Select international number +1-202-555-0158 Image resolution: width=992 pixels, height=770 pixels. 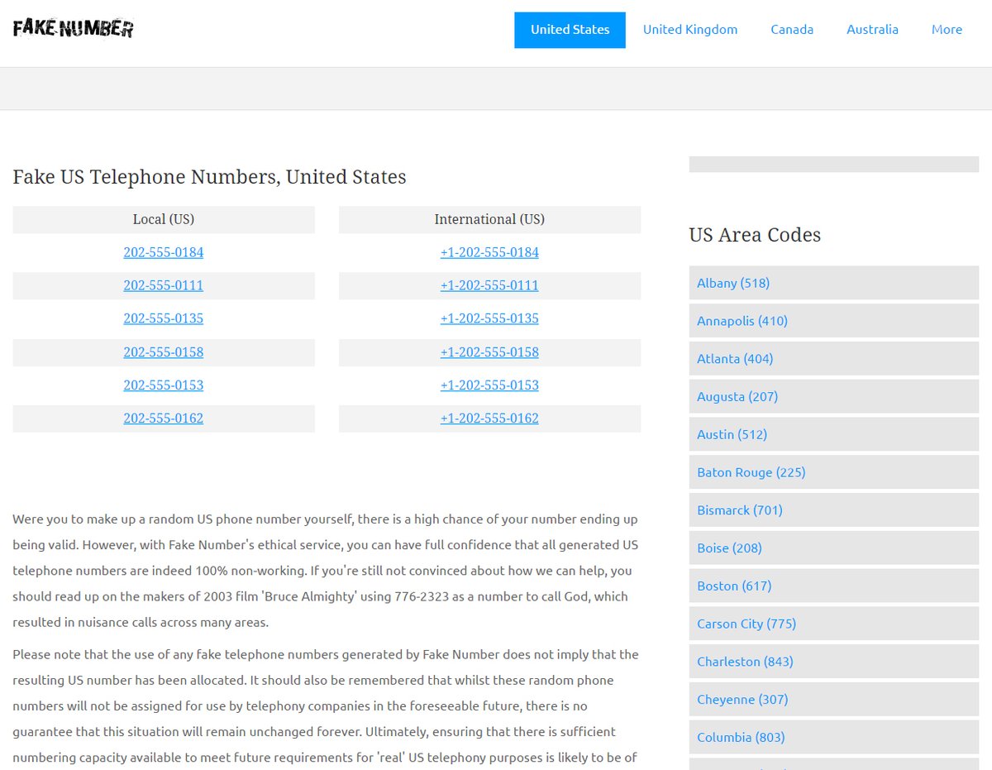point(489,352)
